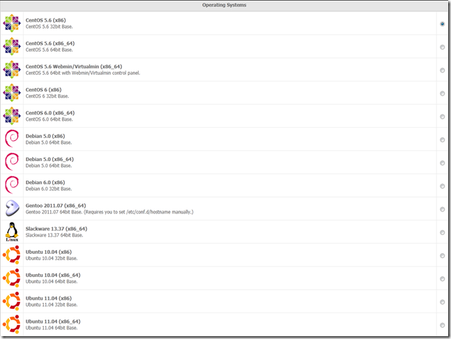Image resolution: width=451 pixels, height=339 pixels.
Task: Select the Ubuntu 10.04 (x86) radio button
Action: (443, 255)
